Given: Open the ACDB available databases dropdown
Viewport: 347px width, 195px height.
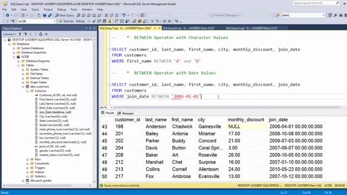Looking at the screenshot, I should coord(54,21).
